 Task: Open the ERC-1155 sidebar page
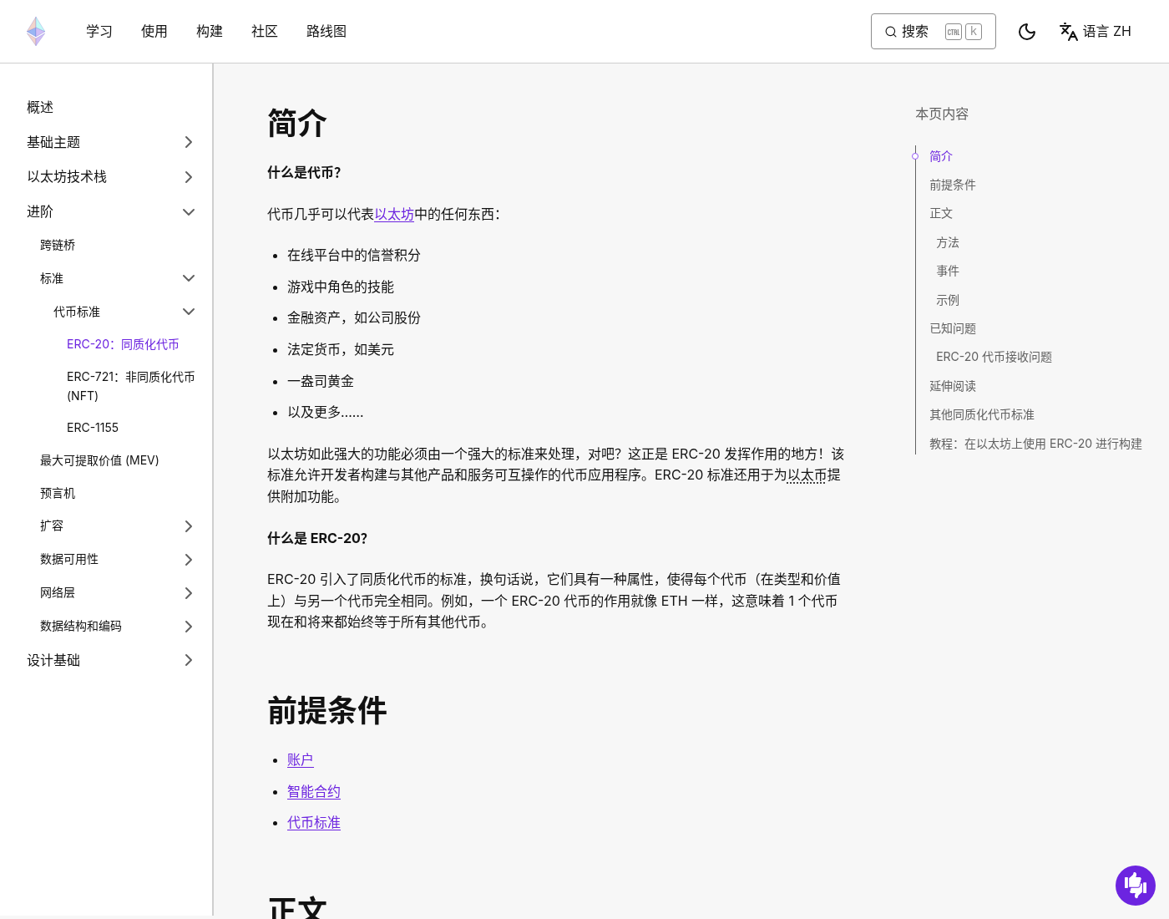(93, 428)
